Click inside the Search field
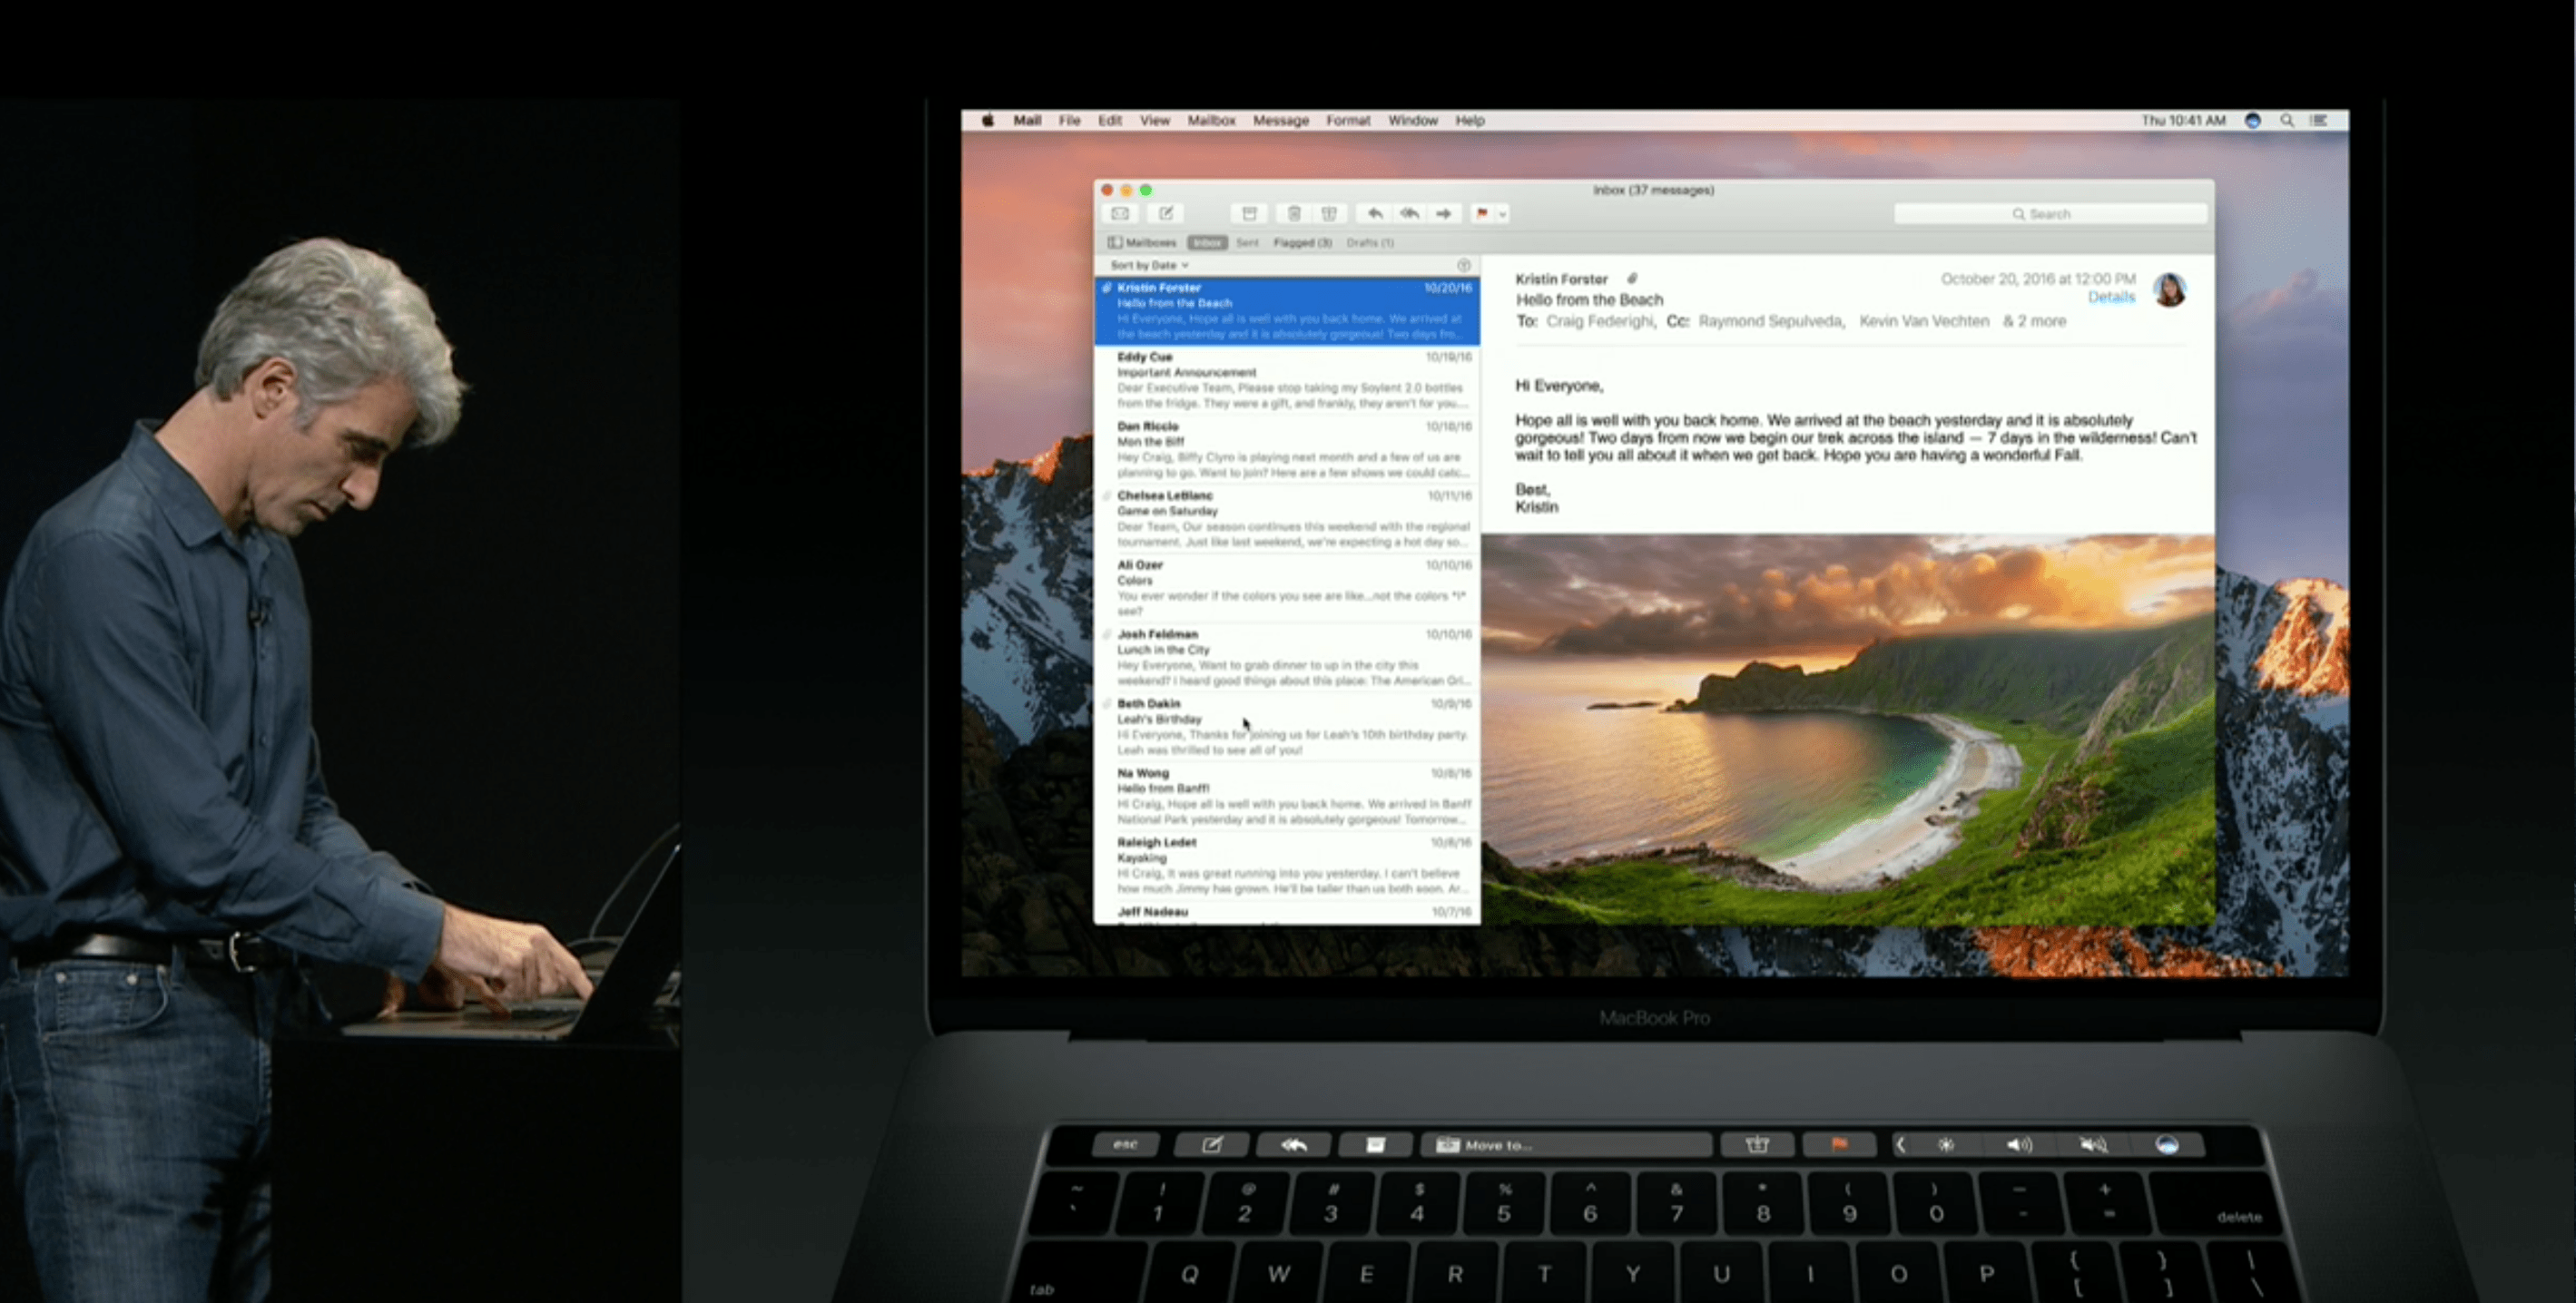The width and height of the screenshot is (2576, 1303). click(x=2050, y=213)
